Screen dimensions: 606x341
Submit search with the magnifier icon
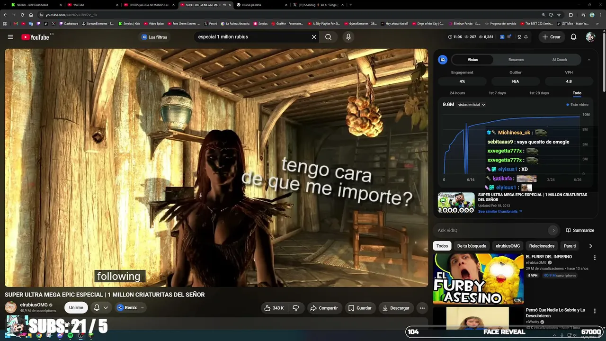pos(328,37)
